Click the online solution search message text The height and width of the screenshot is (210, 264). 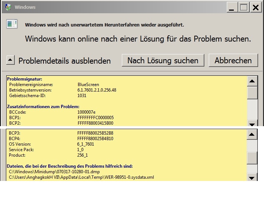pyautogui.click(x=138, y=39)
